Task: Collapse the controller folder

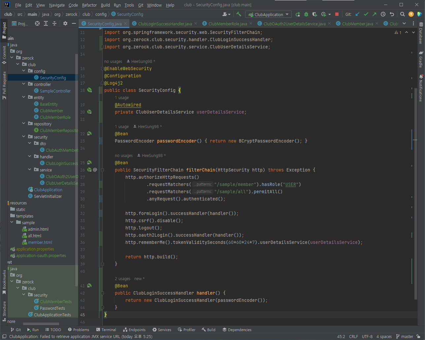Action: [x=24, y=84]
